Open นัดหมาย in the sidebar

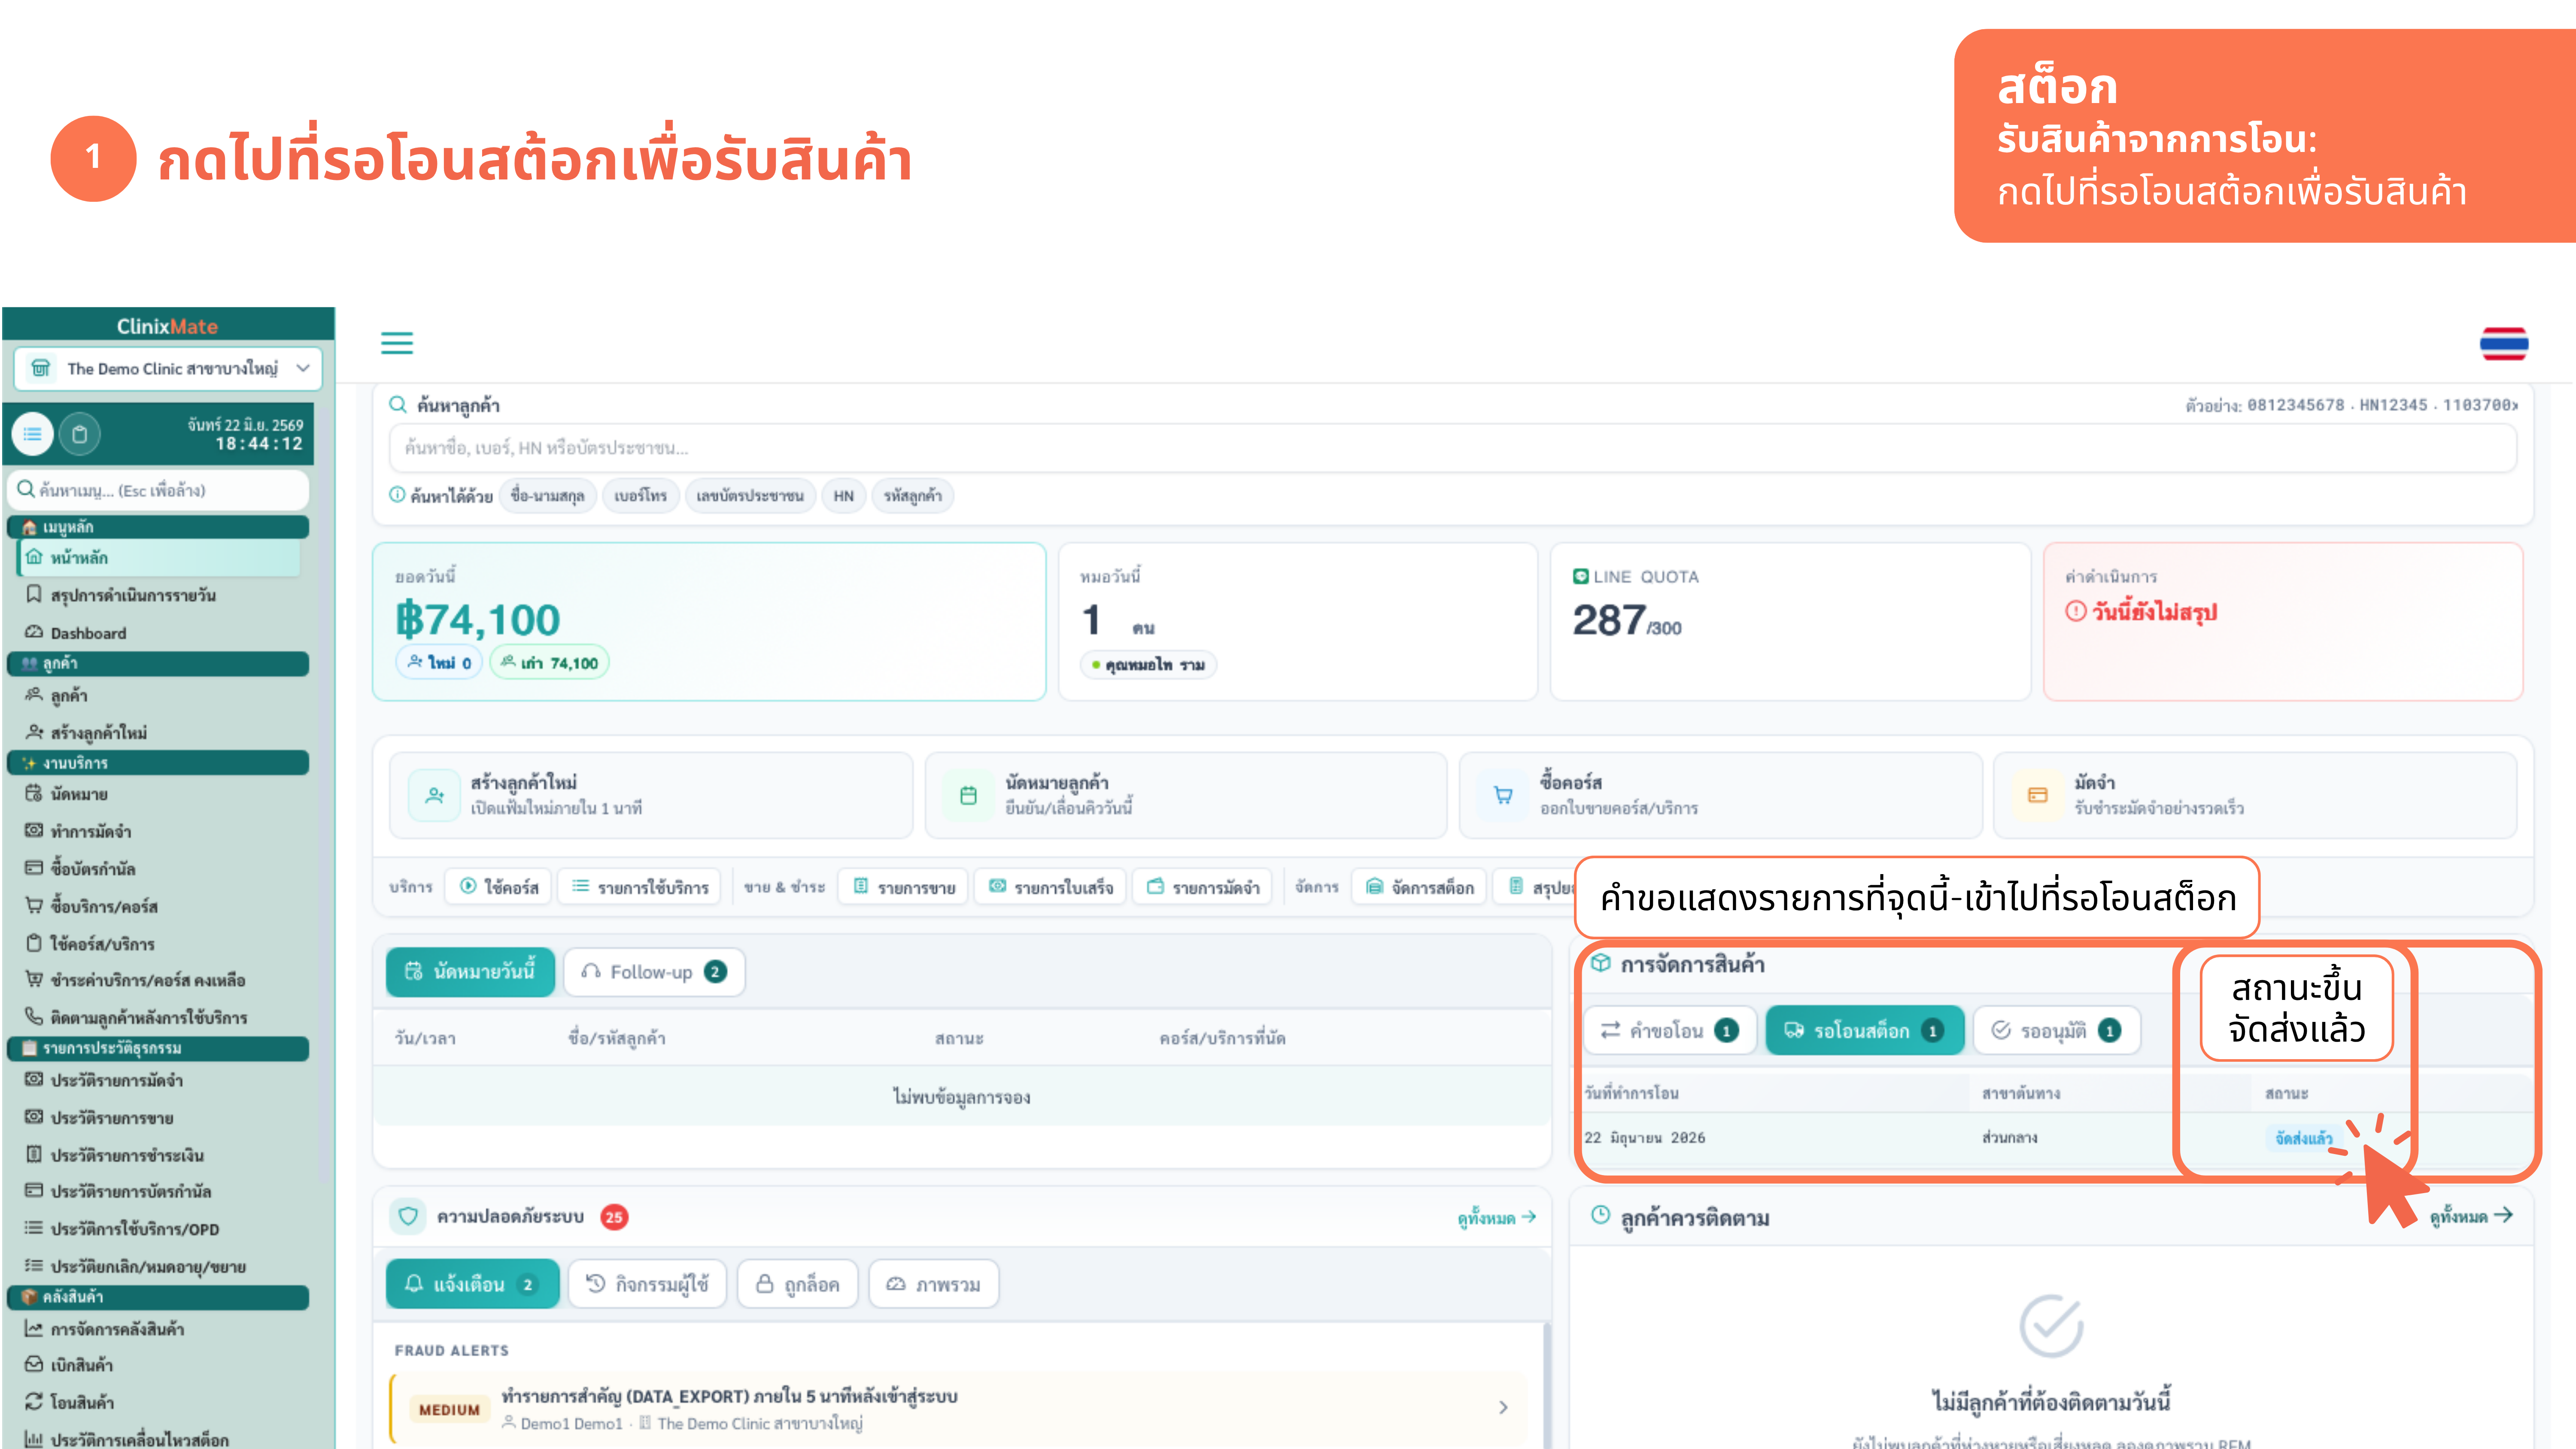click(66, 794)
